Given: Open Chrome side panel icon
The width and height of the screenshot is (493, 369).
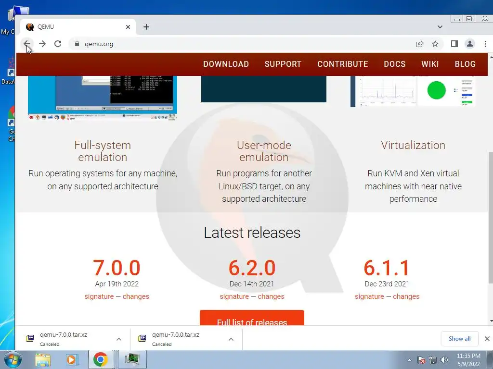Looking at the screenshot, I should tap(454, 44).
